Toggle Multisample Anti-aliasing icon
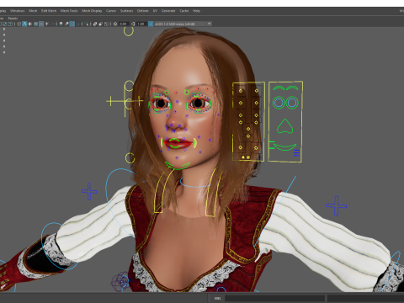The height and width of the screenshot is (303, 404). [72, 24]
